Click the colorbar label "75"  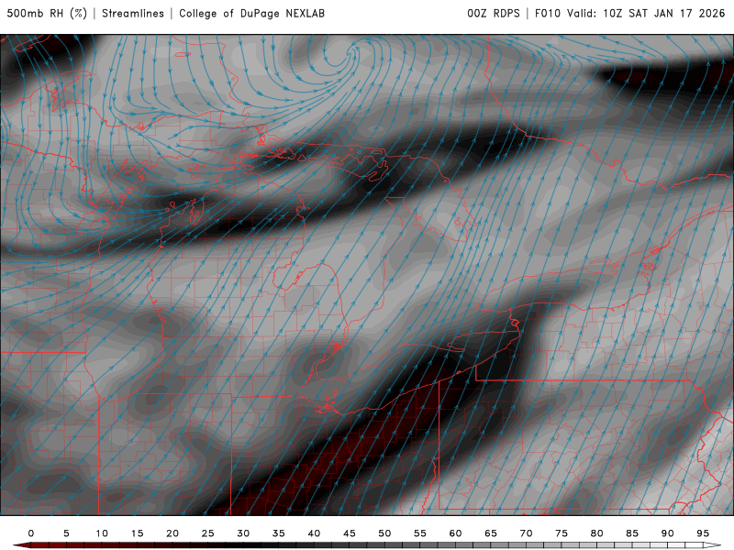562,533
